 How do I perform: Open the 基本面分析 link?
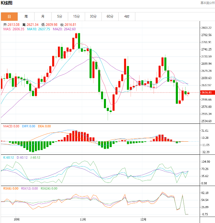click(207, 3)
